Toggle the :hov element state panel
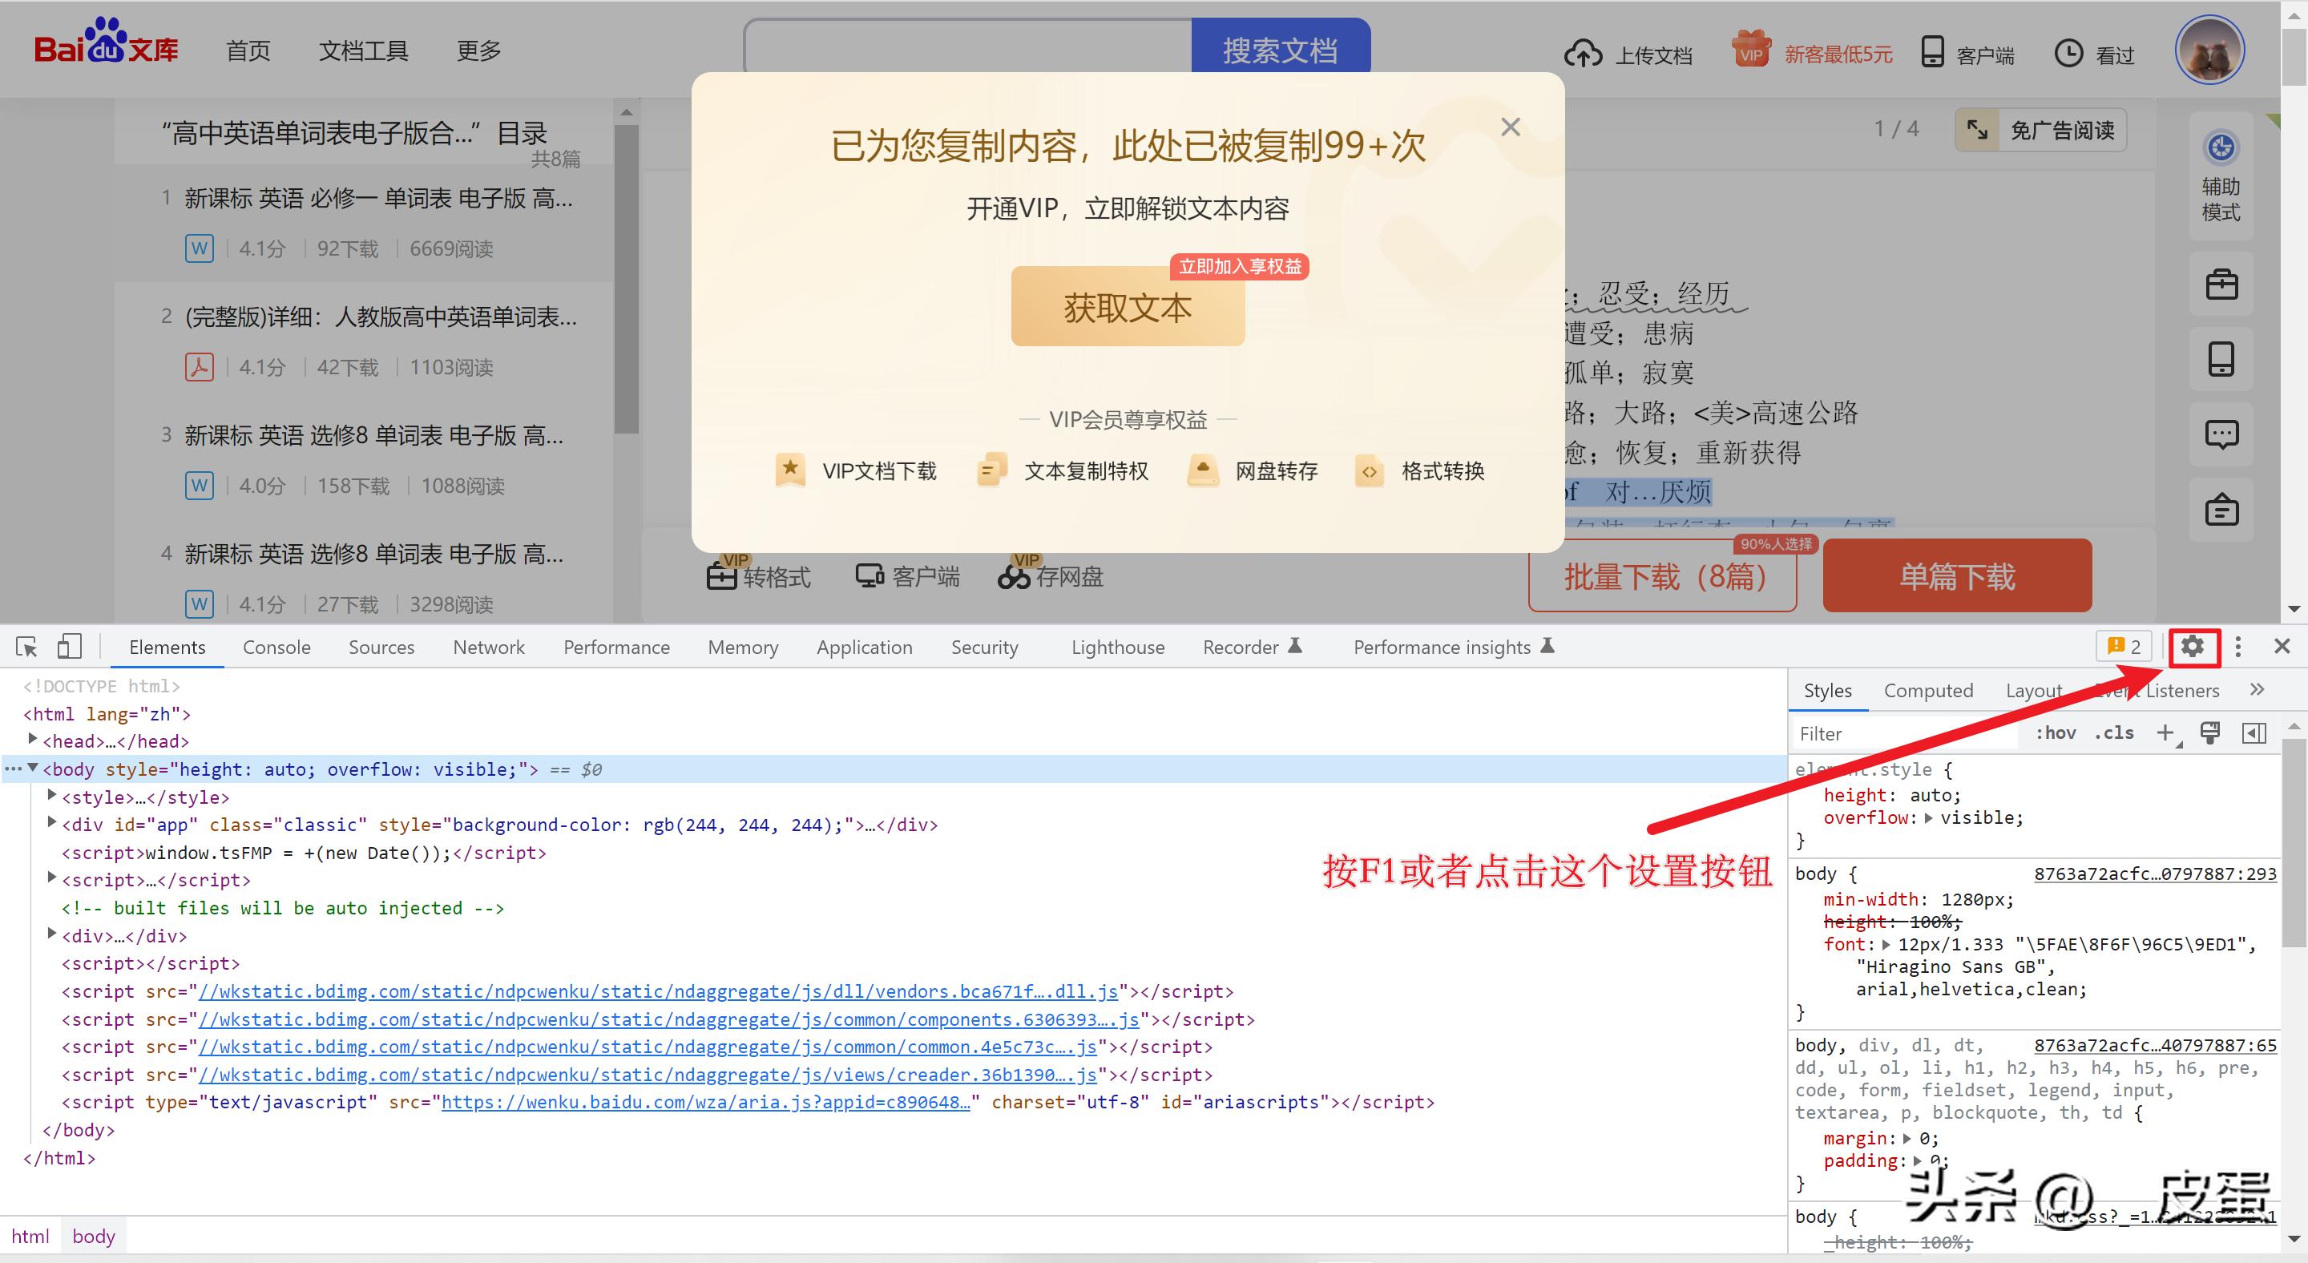This screenshot has width=2308, height=1263. click(2056, 732)
